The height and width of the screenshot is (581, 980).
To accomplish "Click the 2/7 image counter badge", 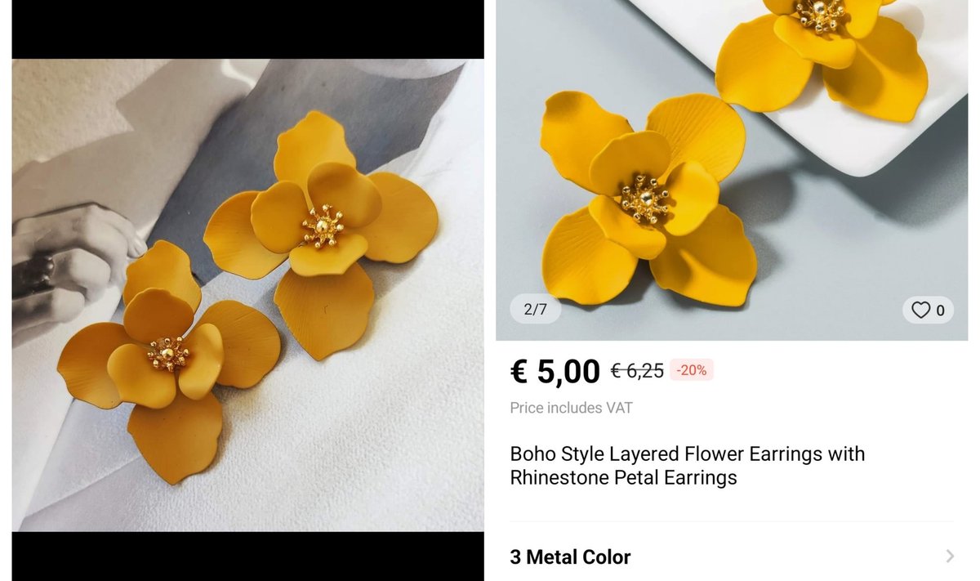I will [535, 310].
